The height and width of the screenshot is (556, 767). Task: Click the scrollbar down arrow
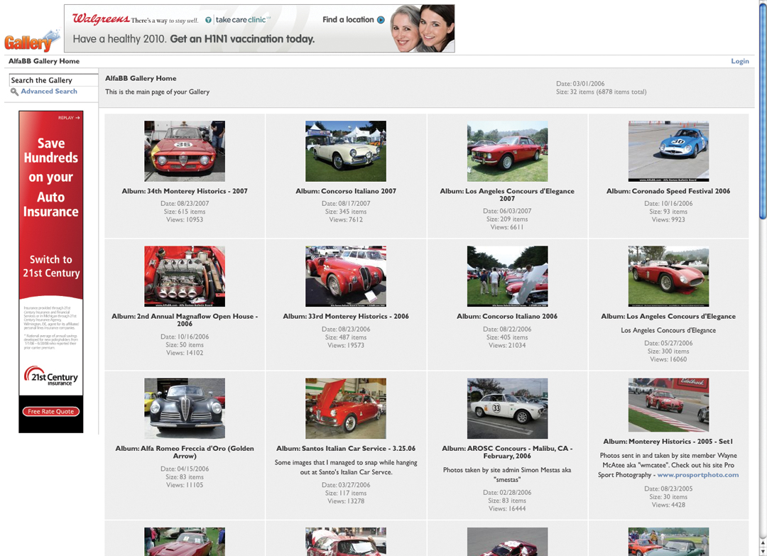coord(762,551)
